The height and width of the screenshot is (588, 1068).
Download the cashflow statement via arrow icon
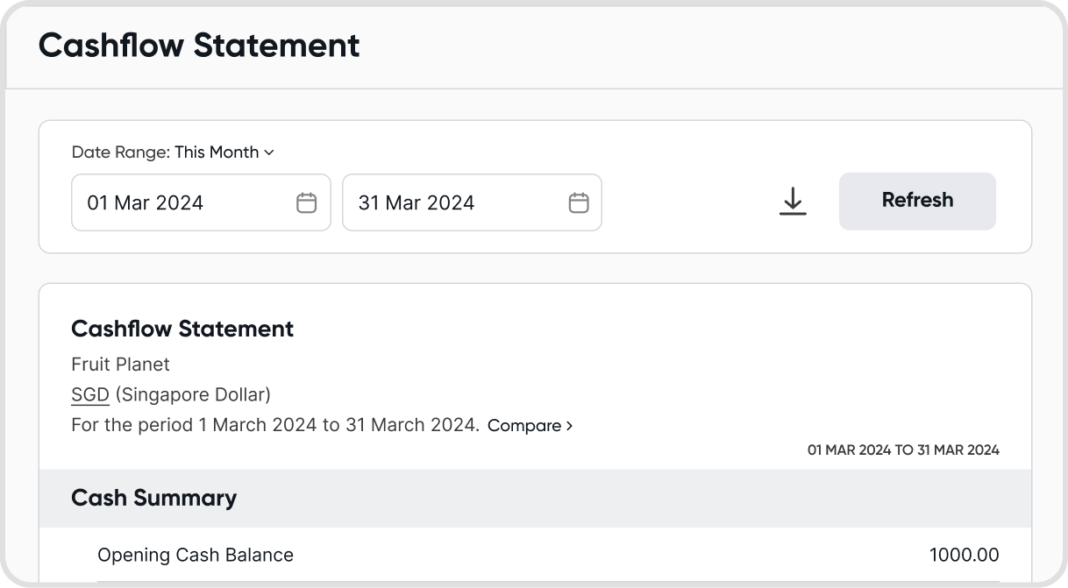[793, 201]
